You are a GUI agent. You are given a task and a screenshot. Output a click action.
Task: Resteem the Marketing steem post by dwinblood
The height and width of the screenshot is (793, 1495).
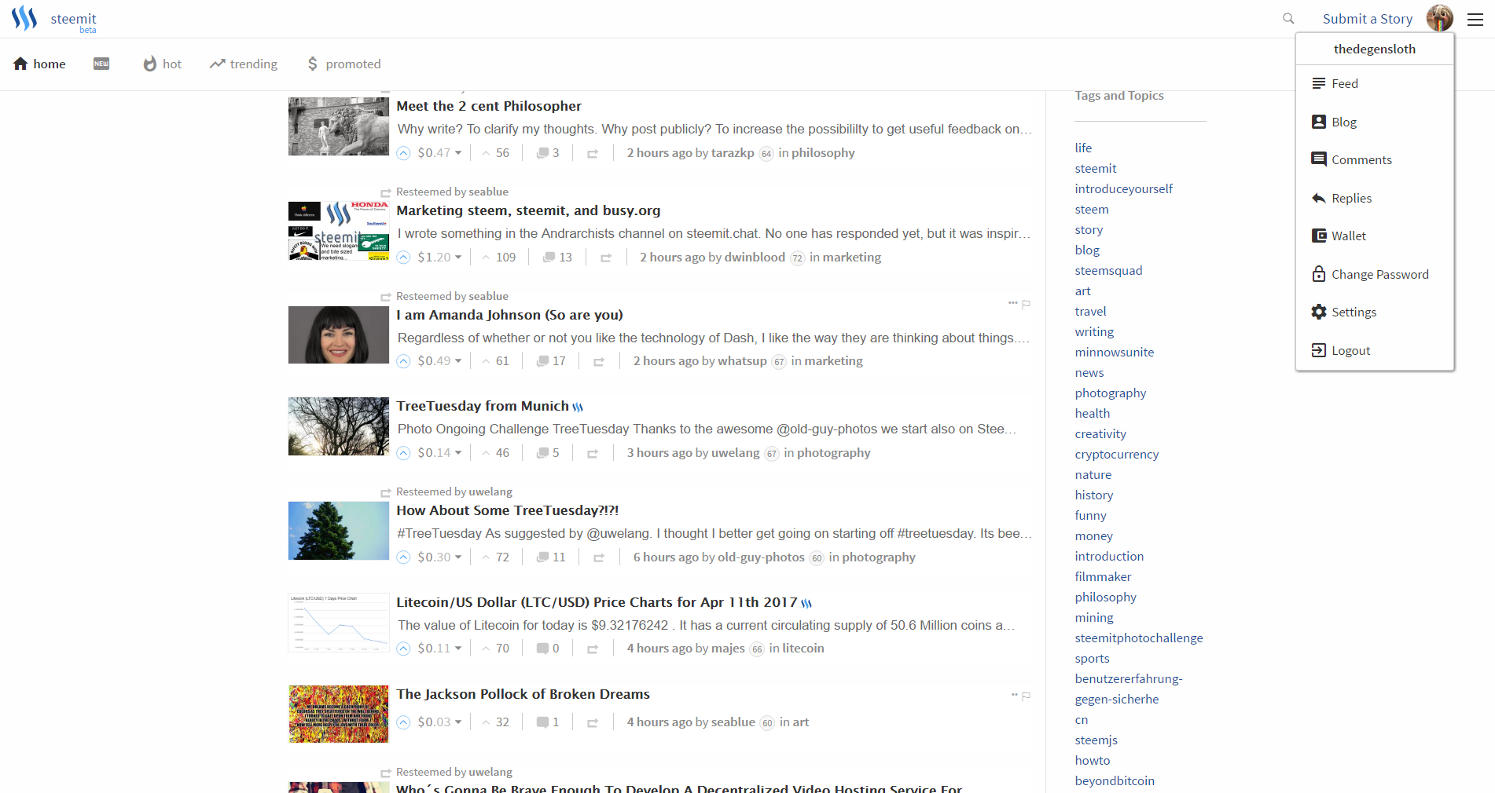point(606,258)
